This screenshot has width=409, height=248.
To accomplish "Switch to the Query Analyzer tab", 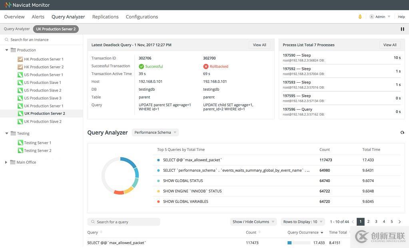I will [x=68, y=17].
